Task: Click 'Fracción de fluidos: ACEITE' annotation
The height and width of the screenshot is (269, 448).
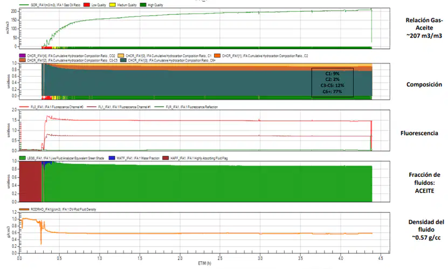Action: pyautogui.click(x=424, y=183)
